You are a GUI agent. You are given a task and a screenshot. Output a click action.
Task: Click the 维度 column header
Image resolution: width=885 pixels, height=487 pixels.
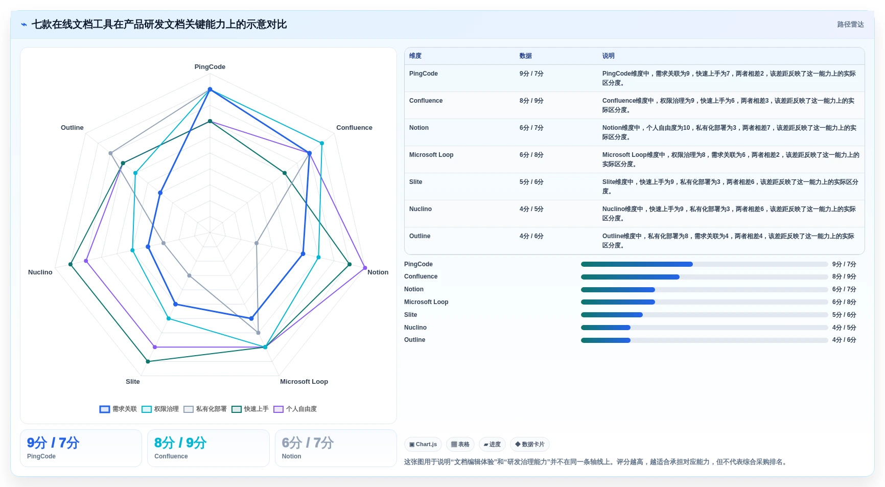point(415,56)
